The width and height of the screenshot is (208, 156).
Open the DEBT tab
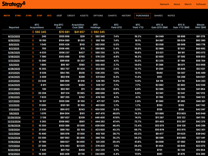click(x=59, y=16)
